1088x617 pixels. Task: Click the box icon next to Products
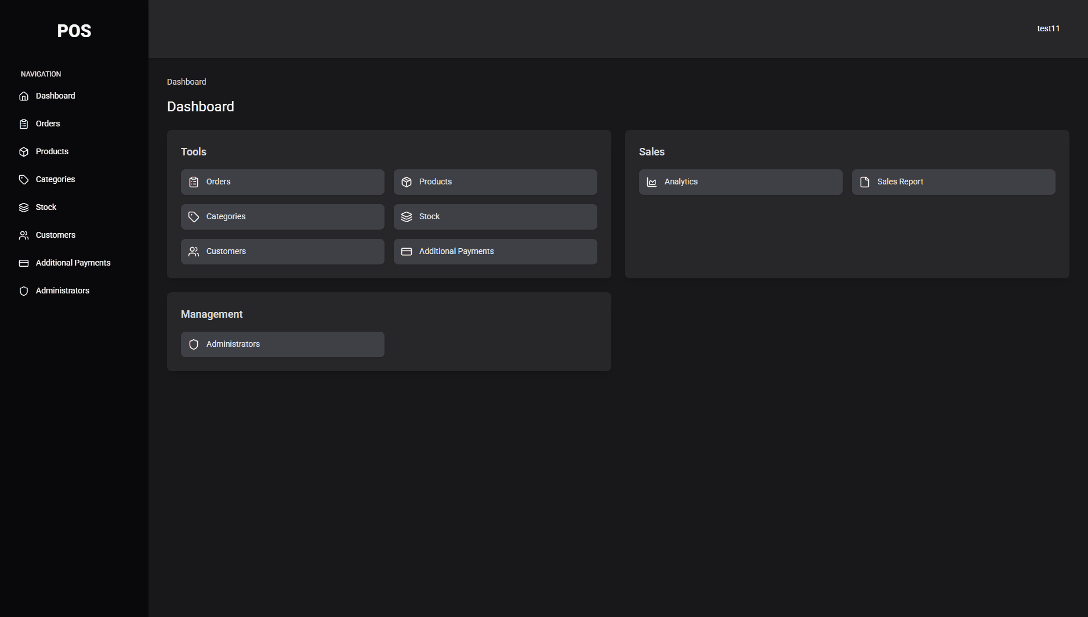tap(23, 151)
